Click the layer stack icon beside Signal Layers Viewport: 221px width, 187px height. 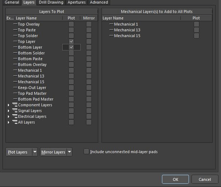[x=15, y=111]
